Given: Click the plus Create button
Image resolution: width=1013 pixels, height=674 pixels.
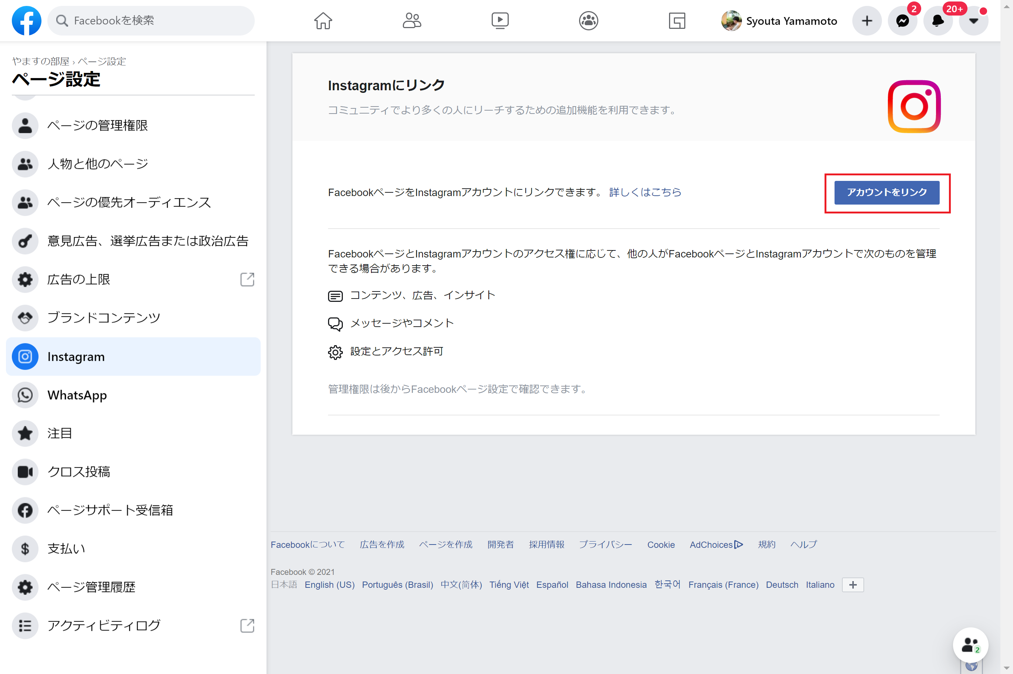Looking at the screenshot, I should click(x=867, y=21).
